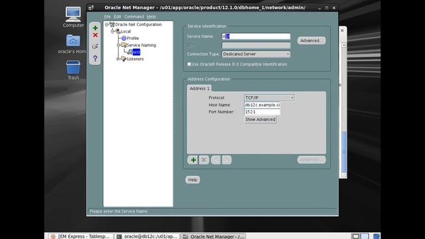The height and width of the screenshot is (239, 425).
Task: Click the Test Service toolbar icon
Action: 95,46
